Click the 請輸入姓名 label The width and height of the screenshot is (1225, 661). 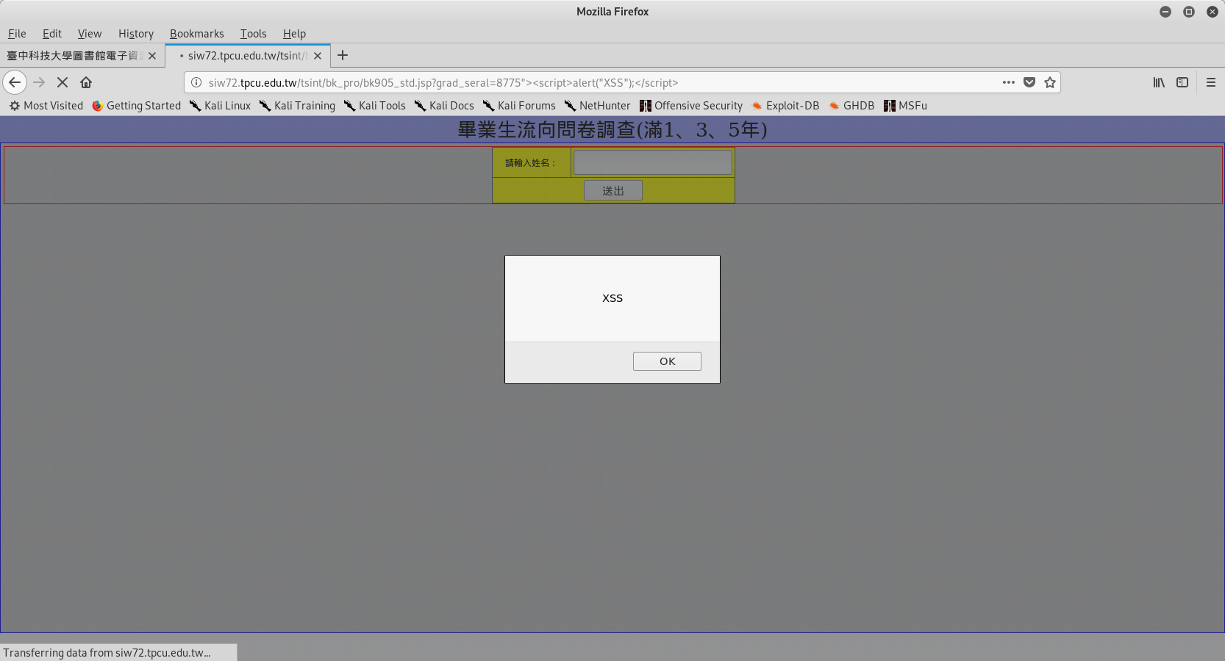pyautogui.click(x=531, y=163)
